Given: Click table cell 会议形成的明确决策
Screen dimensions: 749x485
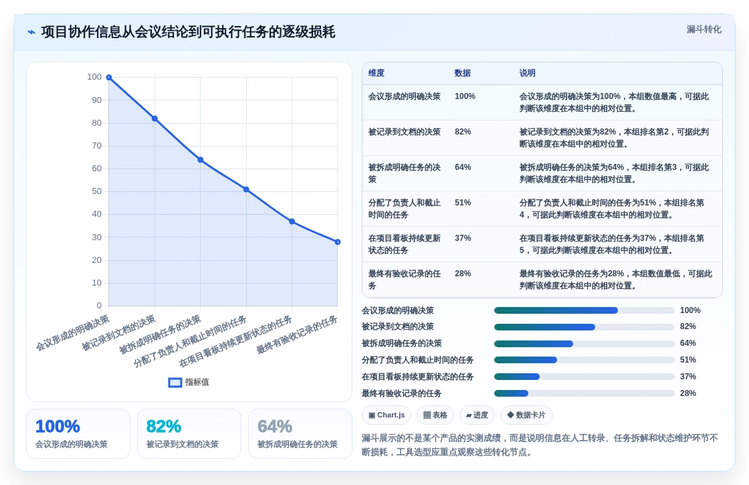Looking at the screenshot, I should (x=405, y=96).
